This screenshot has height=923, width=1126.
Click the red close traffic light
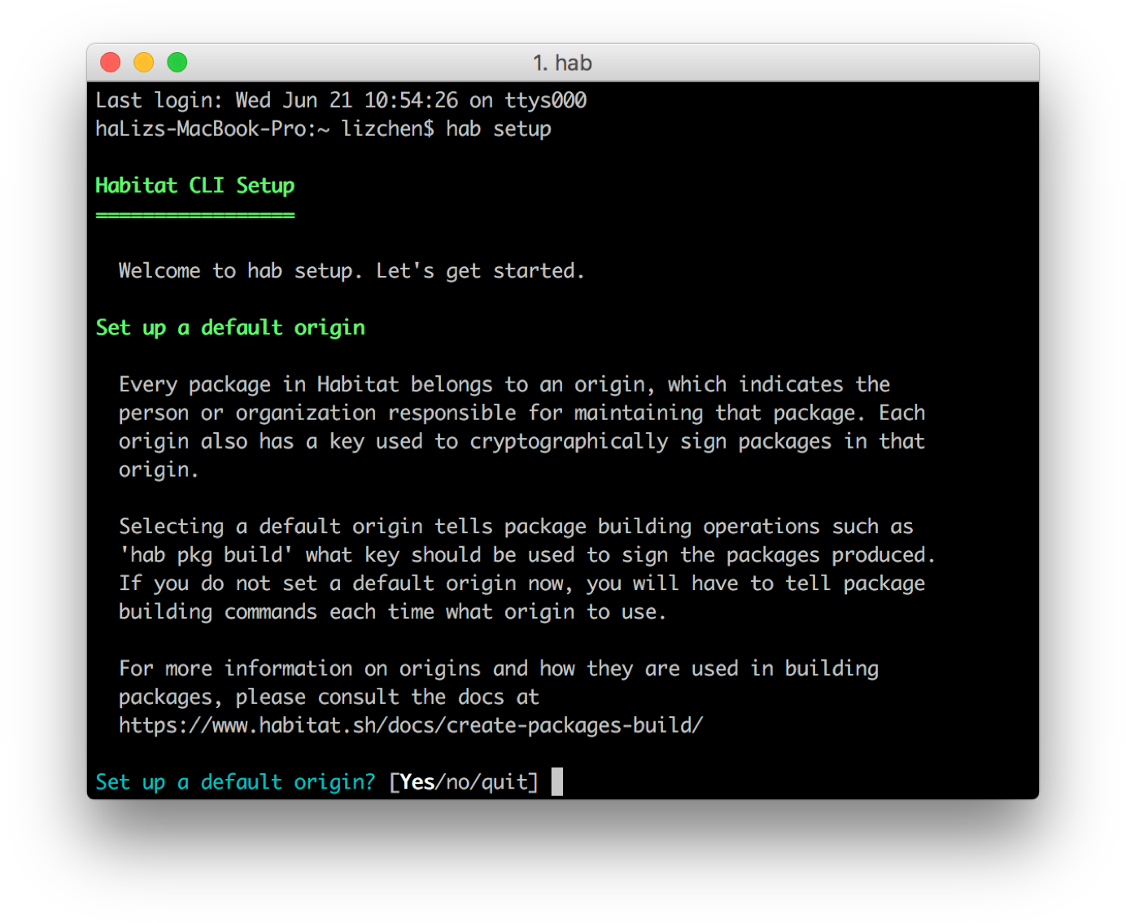110,62
